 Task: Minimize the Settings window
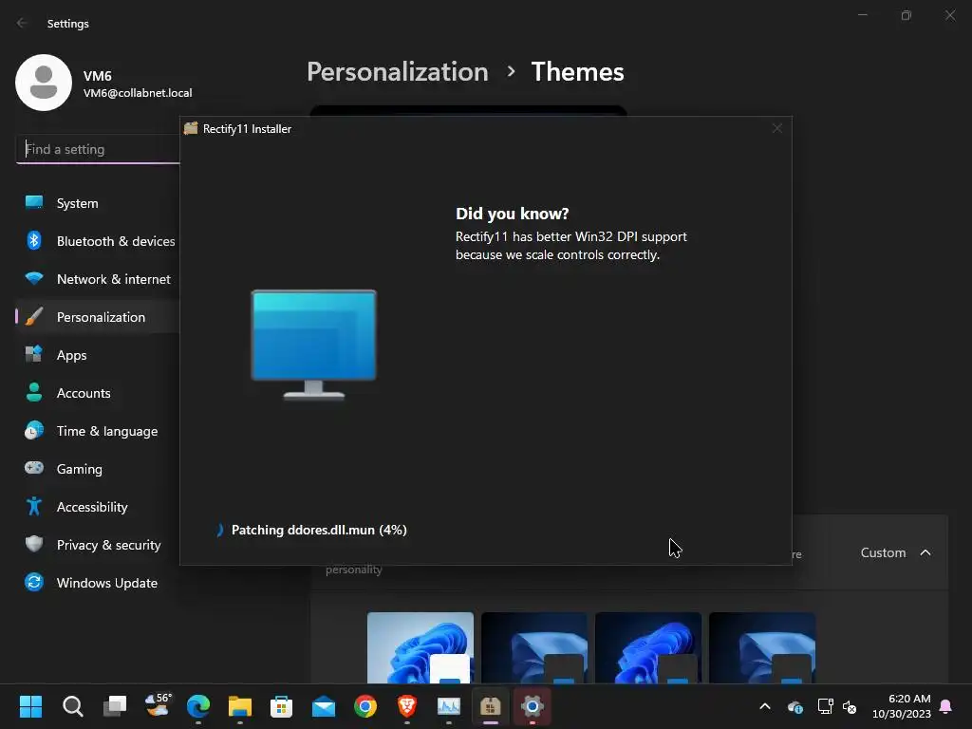pos(862,15)
